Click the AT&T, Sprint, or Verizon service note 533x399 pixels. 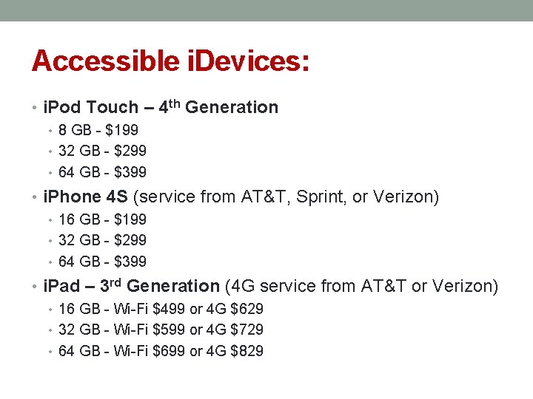coord(286,197)
